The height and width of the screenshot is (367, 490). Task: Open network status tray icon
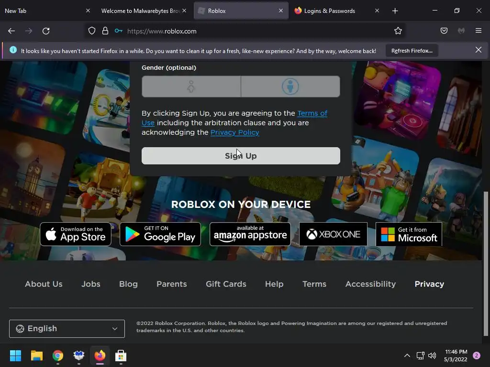coord(420,356)
